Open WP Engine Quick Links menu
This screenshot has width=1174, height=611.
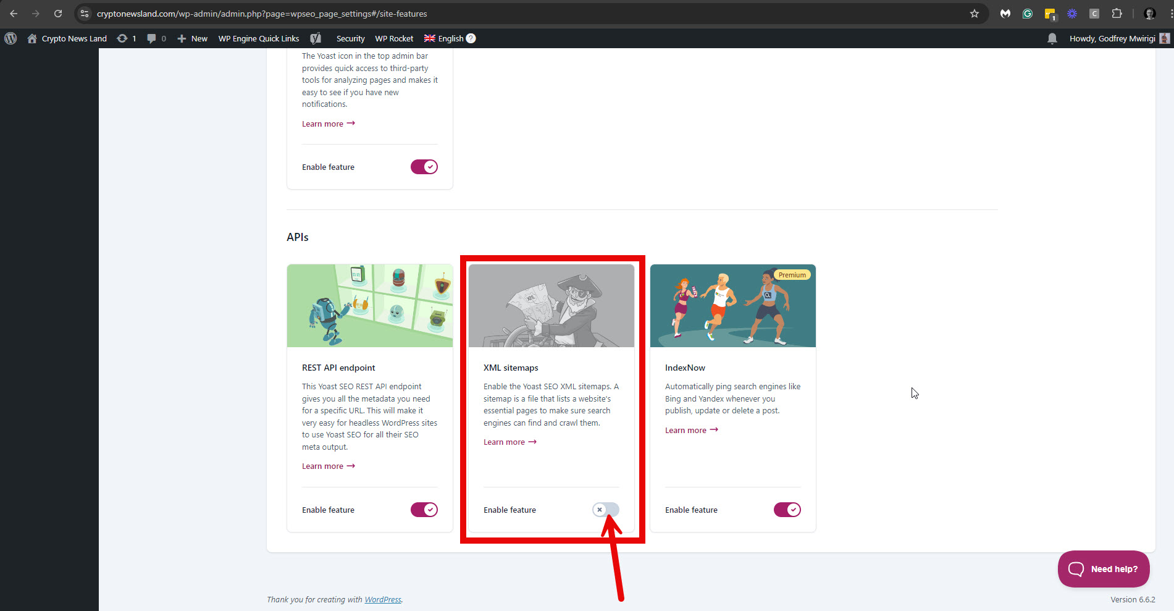pos(259,38)
